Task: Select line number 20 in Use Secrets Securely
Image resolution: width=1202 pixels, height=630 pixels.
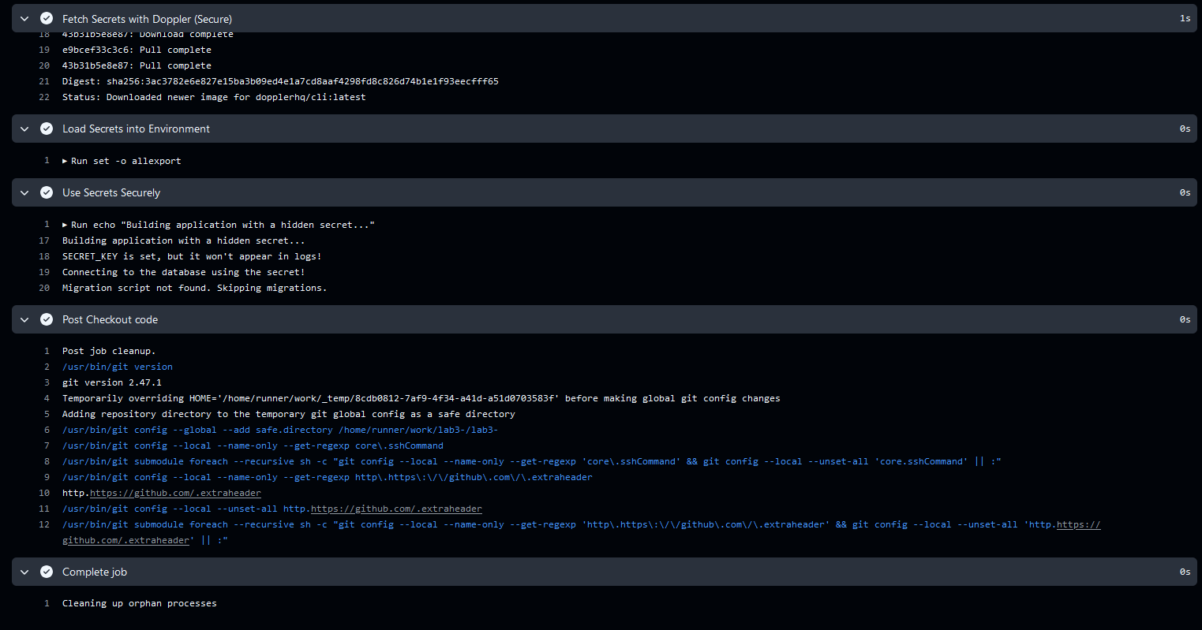Action: point(44,288)
